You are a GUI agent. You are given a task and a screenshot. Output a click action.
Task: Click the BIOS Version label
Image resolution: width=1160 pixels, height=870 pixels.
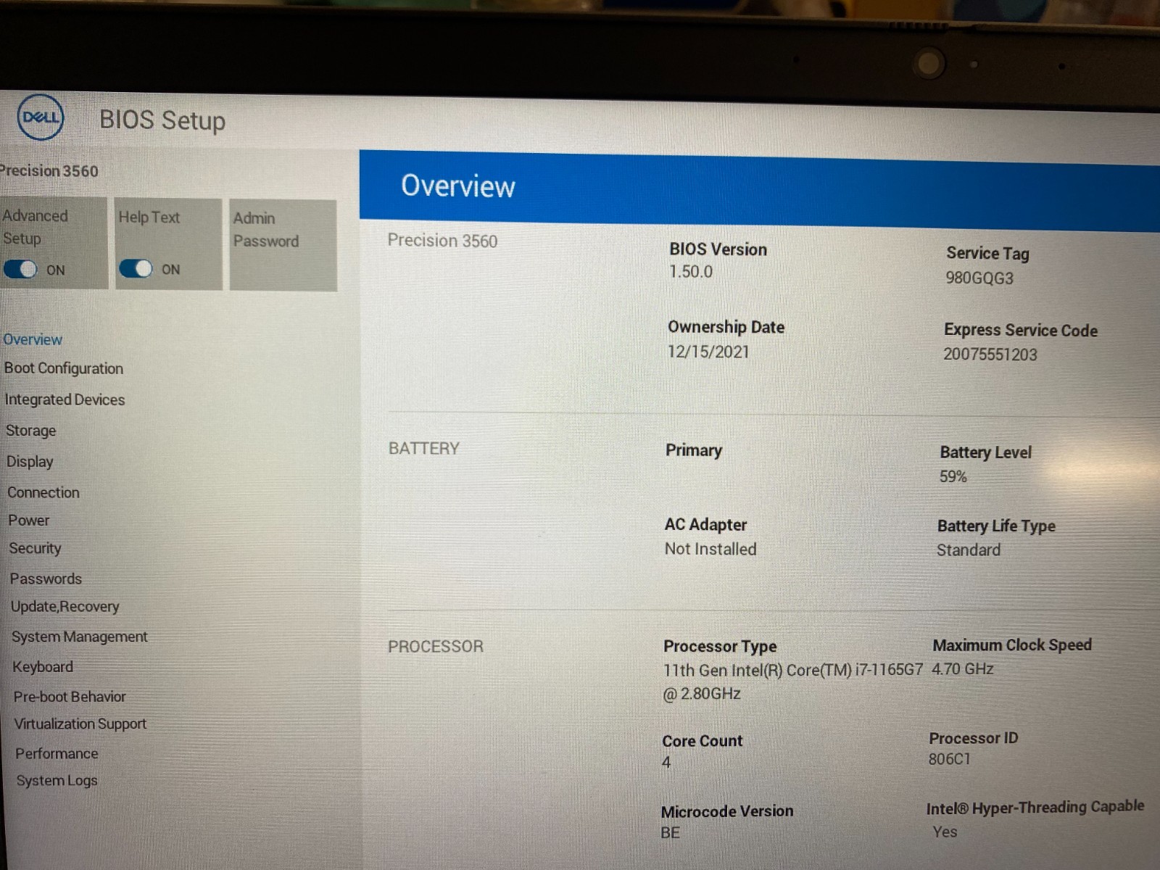pyautogui.click(x=717, y=249)
